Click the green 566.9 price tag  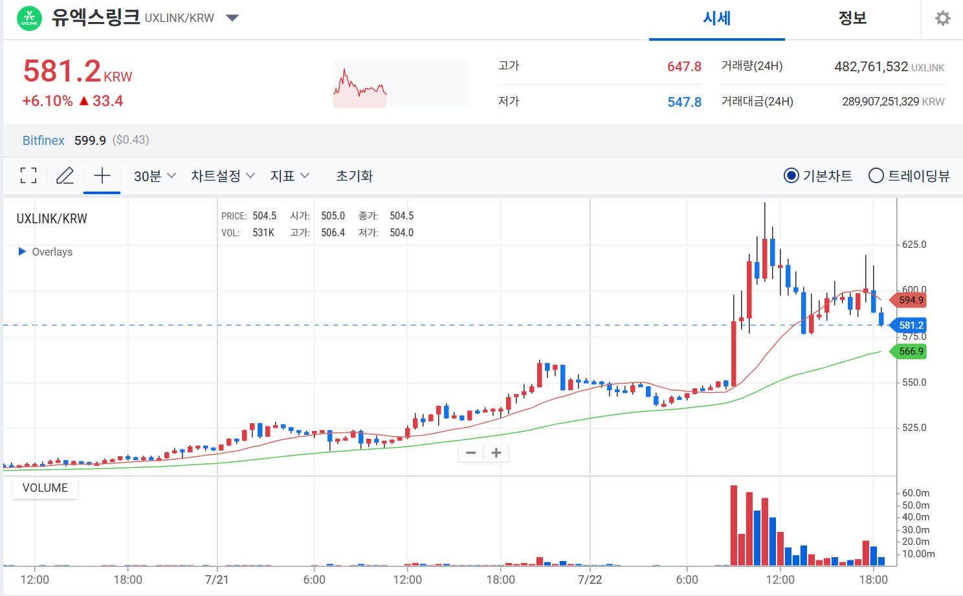coord(908,351)
